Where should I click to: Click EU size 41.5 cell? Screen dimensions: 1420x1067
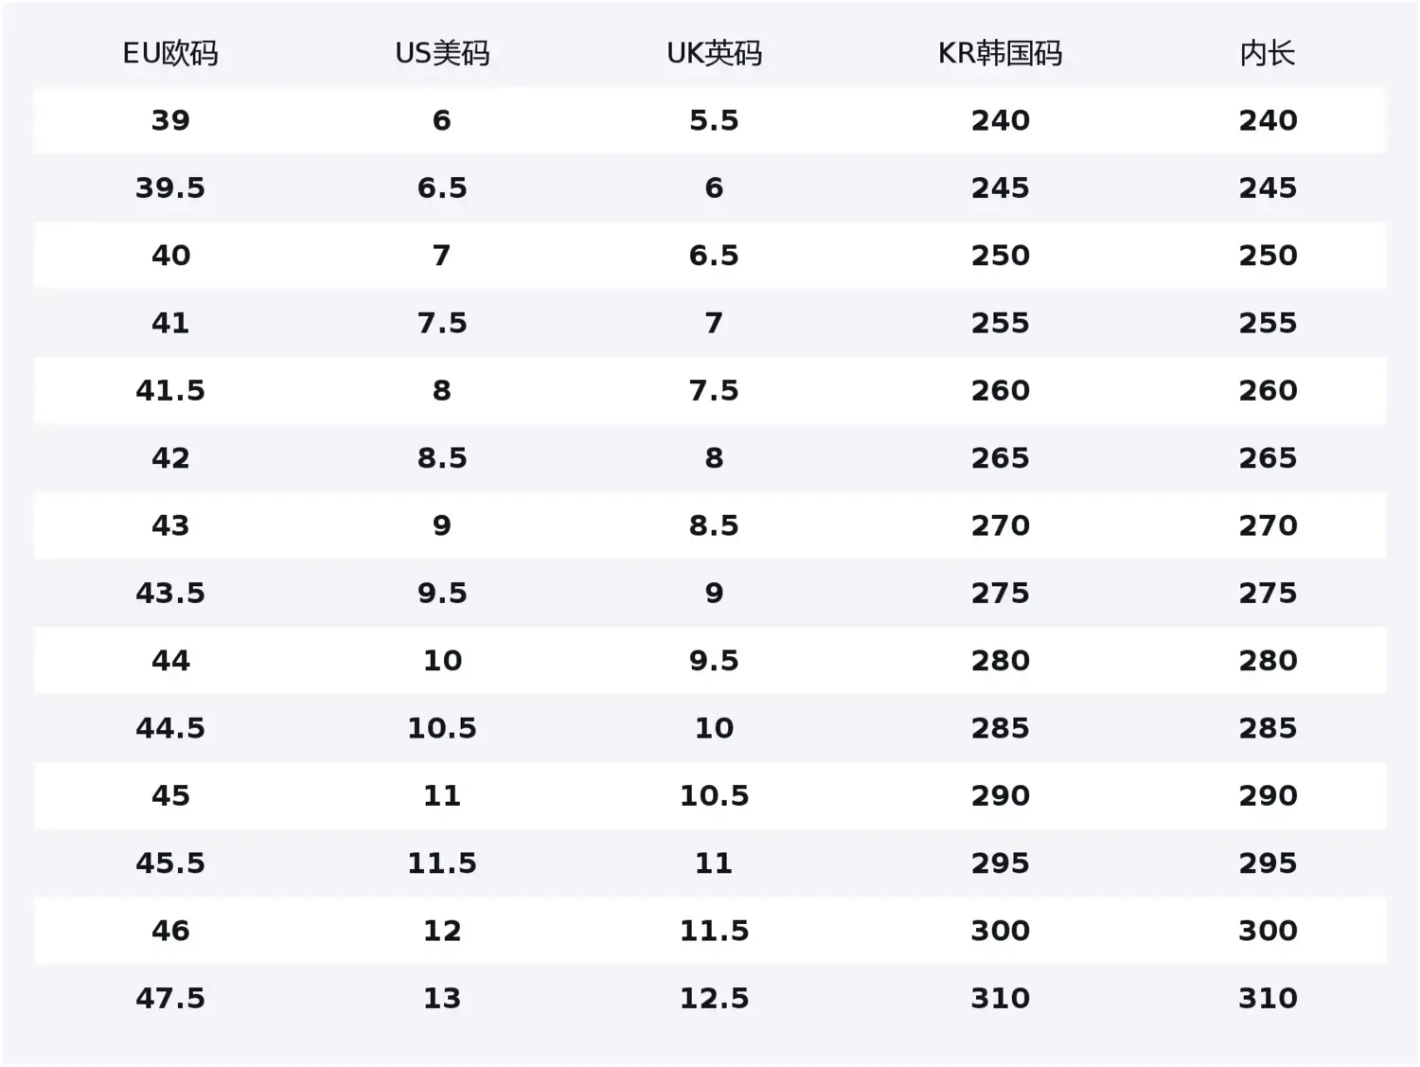click(170, 390)
